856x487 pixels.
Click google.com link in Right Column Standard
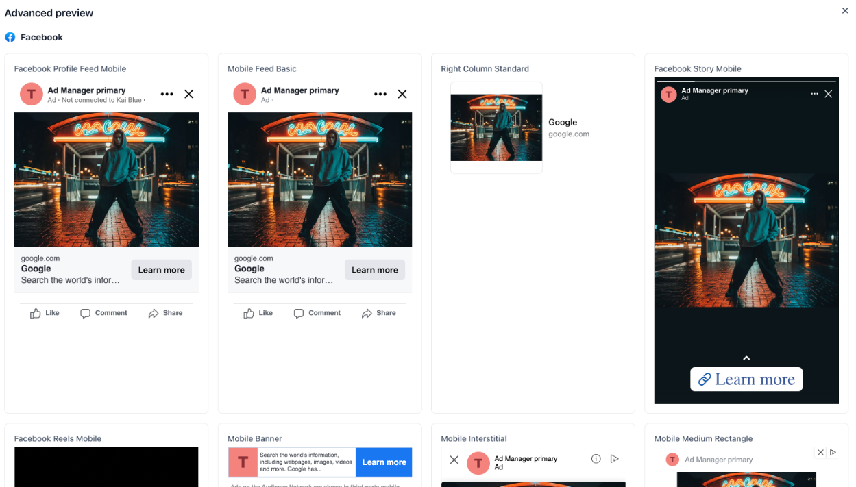click(x=569, y=134)
